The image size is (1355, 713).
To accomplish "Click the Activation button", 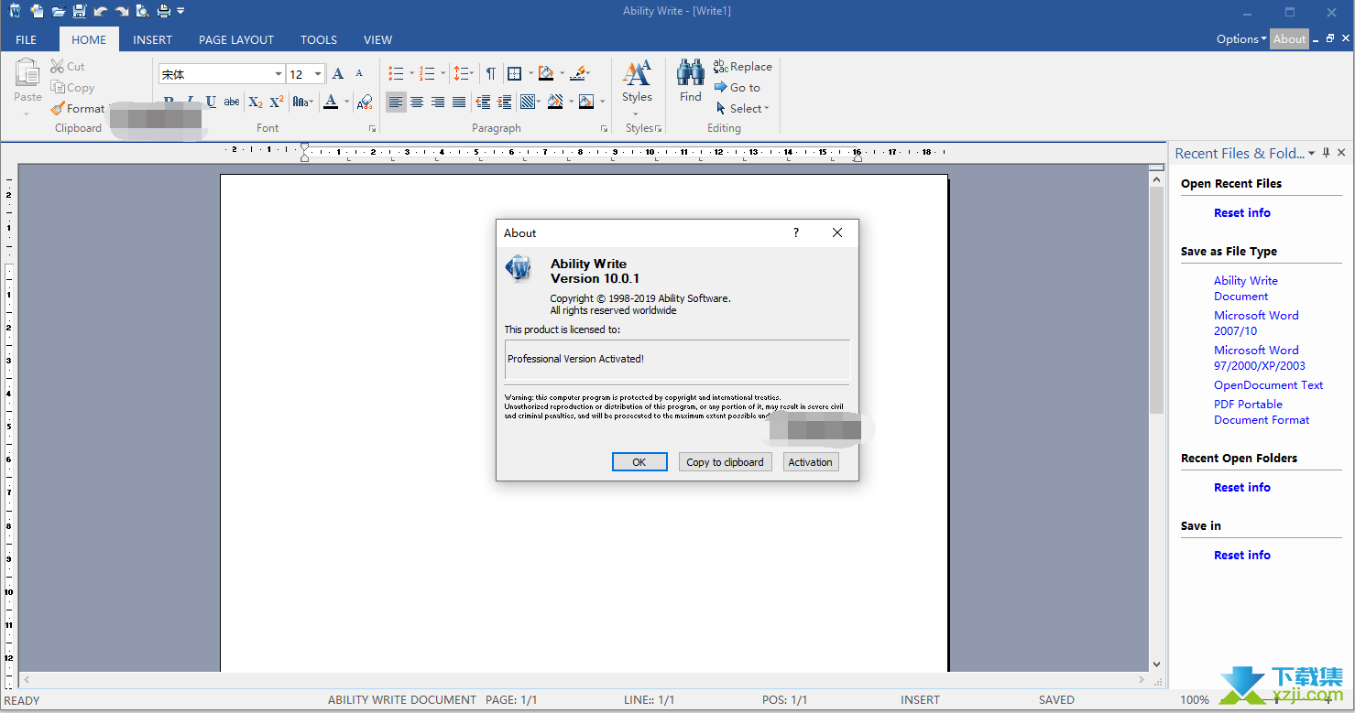I will click(x=811, y=462).
